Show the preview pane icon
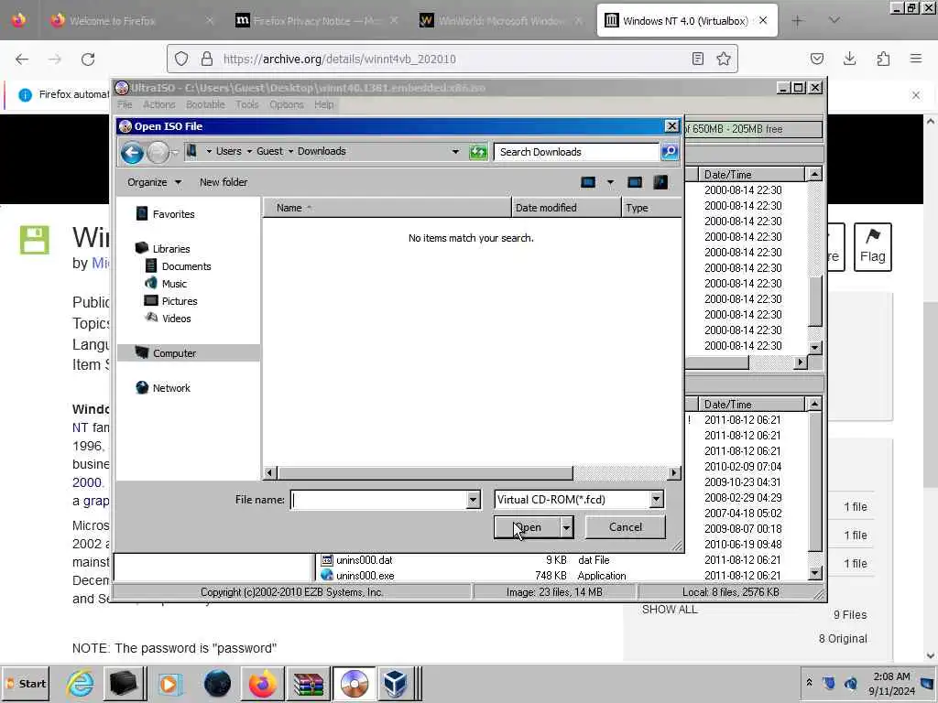The height and width of the screenshot is (703, 938). coord(635,182)
